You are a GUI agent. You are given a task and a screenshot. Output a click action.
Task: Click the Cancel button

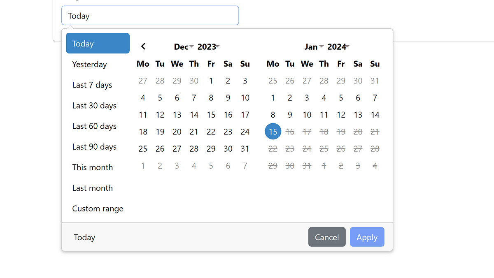click(x=327, y=237)
